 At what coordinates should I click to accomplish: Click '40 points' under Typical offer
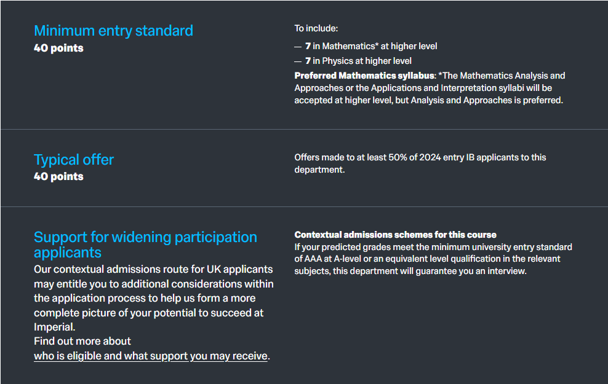point(58,176)
